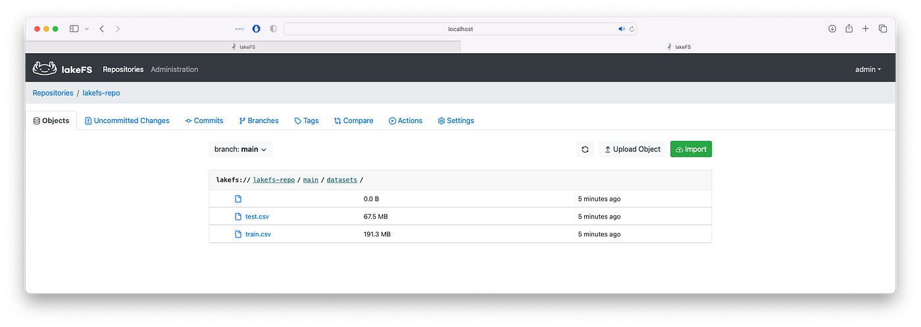This screenshot has height=327, width=921.
Task: Open the Branches tab
Action: click(x=259, y=120)
